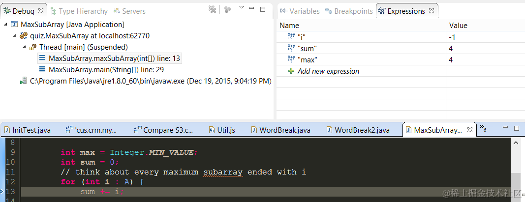Click stack frame icon for maxSubArray
This screenshot has height=202, width=525.
coord(42,58)
